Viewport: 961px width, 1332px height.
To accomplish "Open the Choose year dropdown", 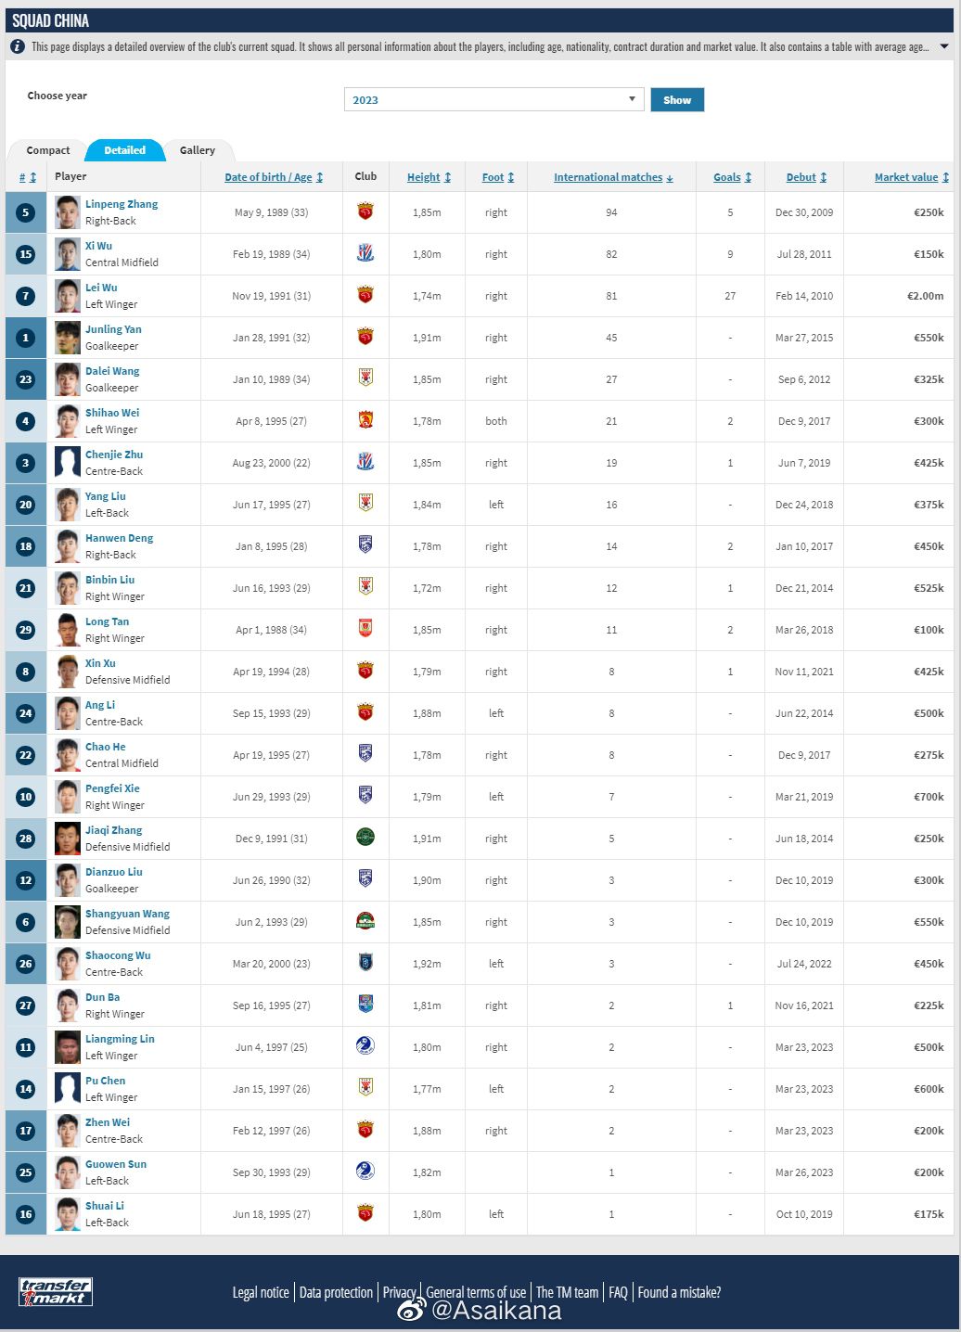I will (493, 99).
